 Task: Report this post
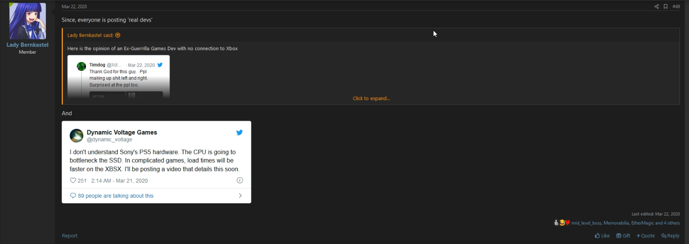[69, 236]
